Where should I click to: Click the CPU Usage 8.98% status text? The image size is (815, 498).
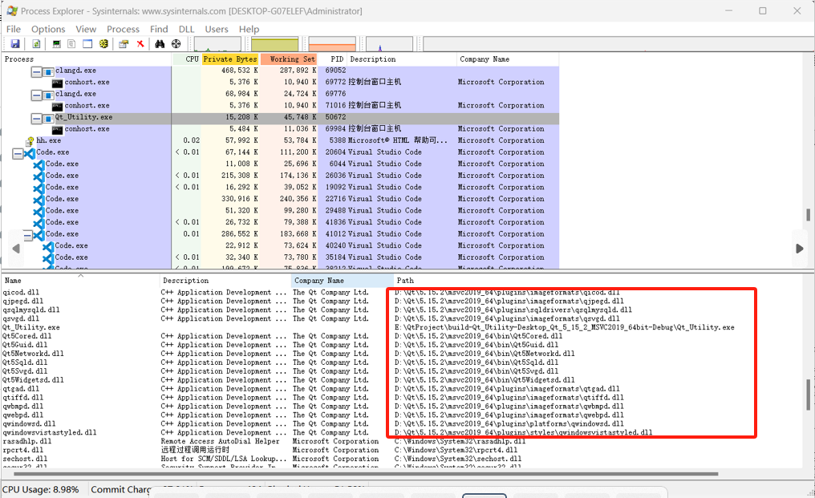coord(41,490)
